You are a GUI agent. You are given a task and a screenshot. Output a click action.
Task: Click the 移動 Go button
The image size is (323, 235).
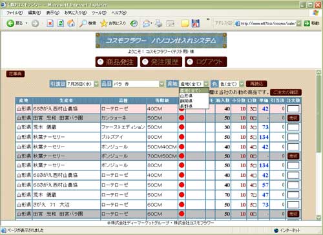[311, 23]
